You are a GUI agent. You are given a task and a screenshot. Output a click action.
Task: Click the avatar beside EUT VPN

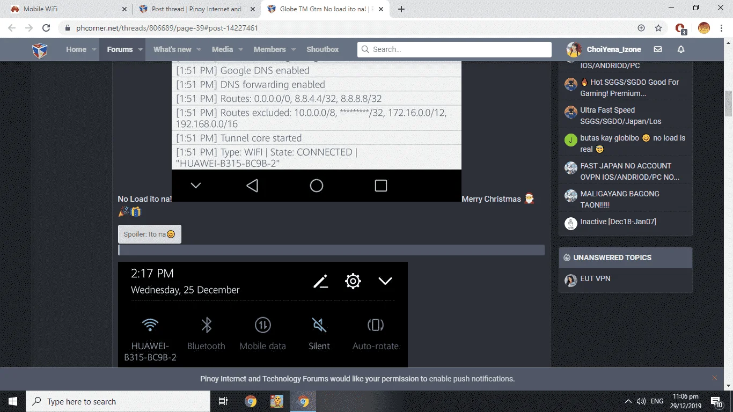pyautogui.click(x=571, y=281)
